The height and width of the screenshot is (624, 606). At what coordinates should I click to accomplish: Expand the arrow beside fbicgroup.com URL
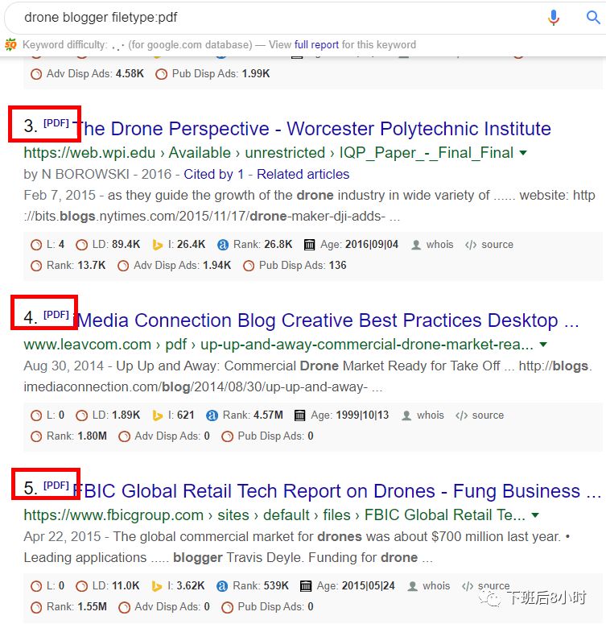point(535,515)
